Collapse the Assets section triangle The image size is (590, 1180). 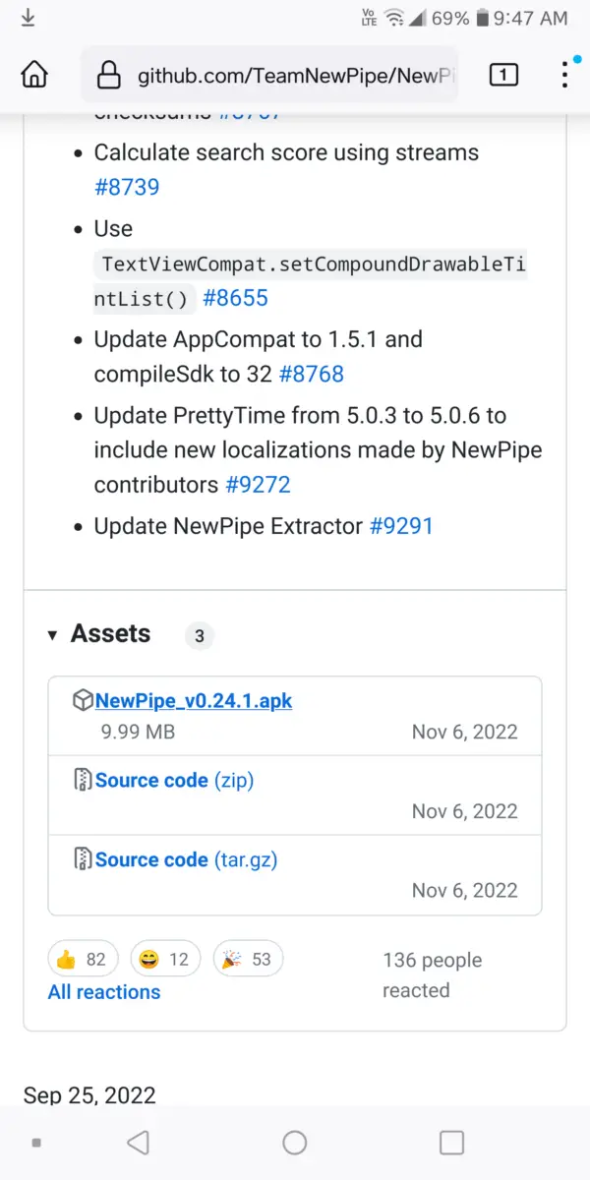[x=52, y=635]
